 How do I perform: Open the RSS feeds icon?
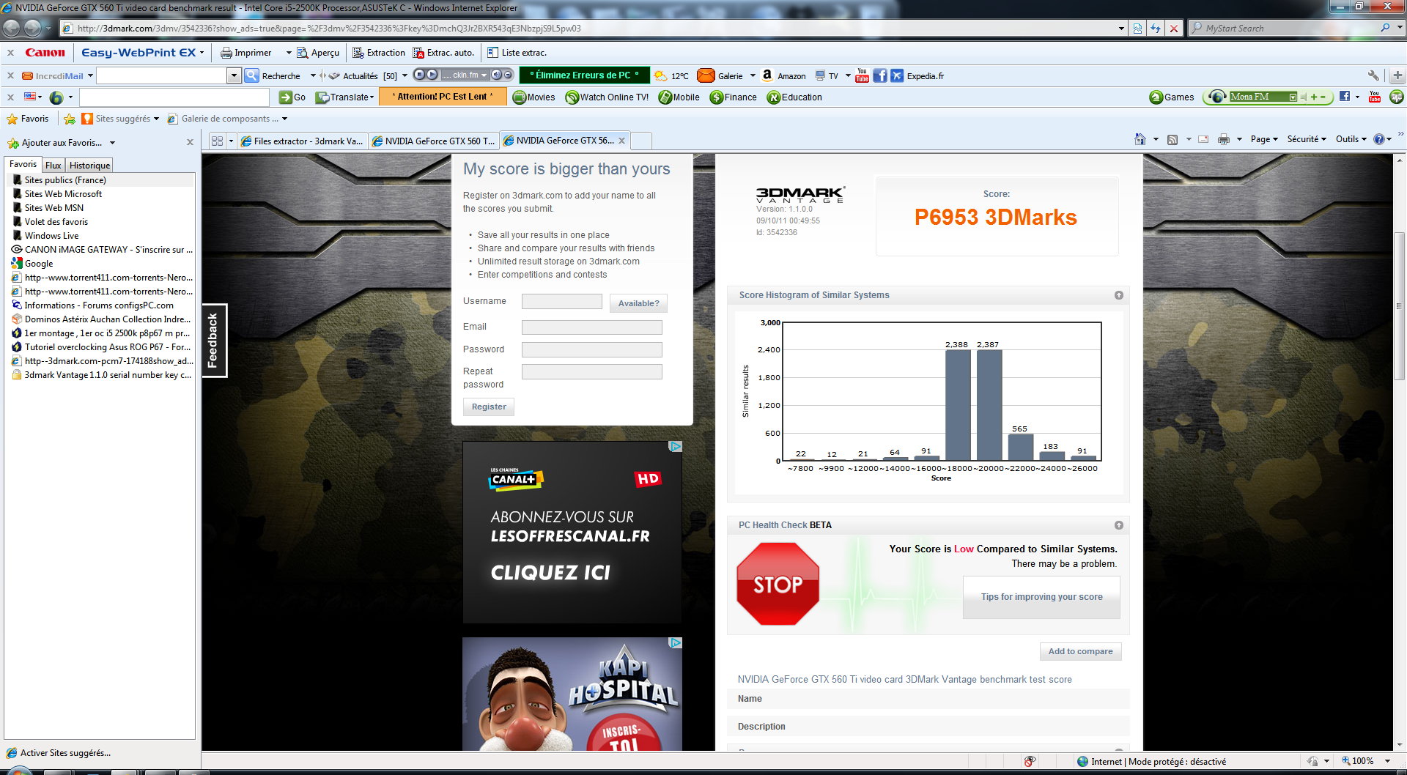coord(1172,139)
